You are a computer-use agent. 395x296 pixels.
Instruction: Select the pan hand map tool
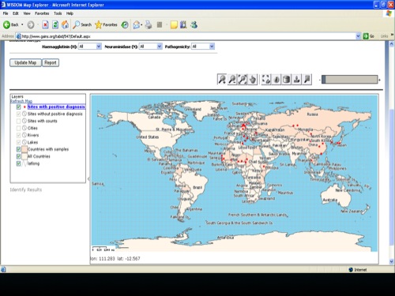pos(253,79)
